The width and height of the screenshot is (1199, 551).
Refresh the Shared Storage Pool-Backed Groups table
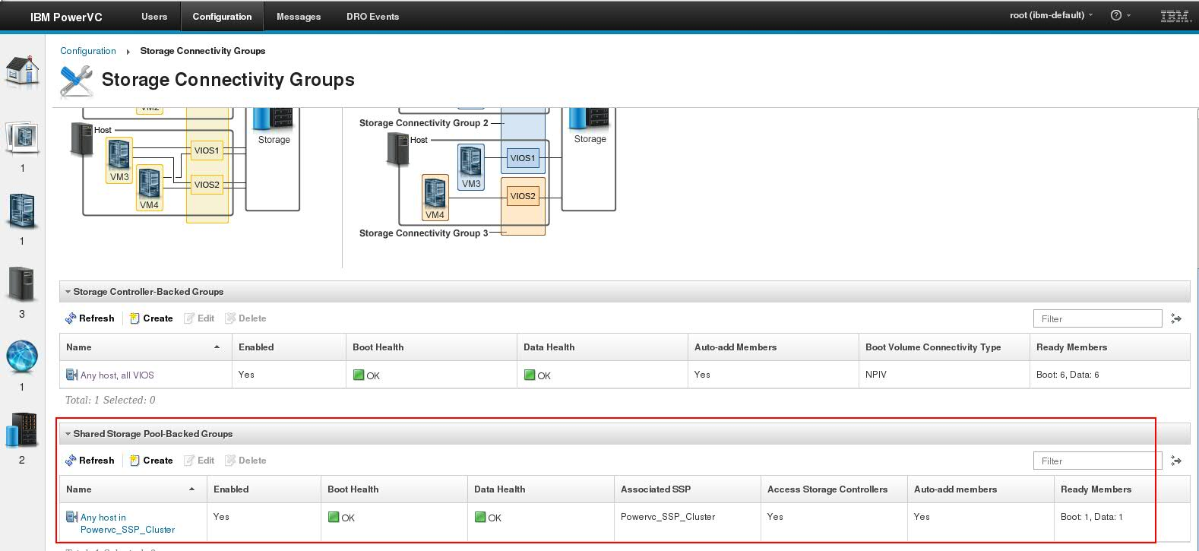(x=90, y=461)
